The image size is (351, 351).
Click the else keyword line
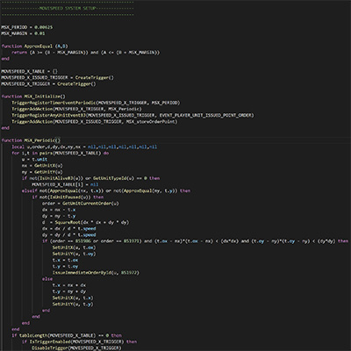47,279
